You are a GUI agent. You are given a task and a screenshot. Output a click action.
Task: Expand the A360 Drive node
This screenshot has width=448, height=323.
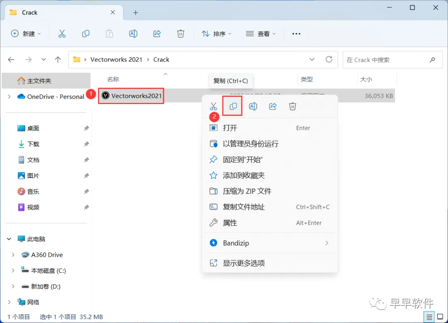tap(13, 255)
